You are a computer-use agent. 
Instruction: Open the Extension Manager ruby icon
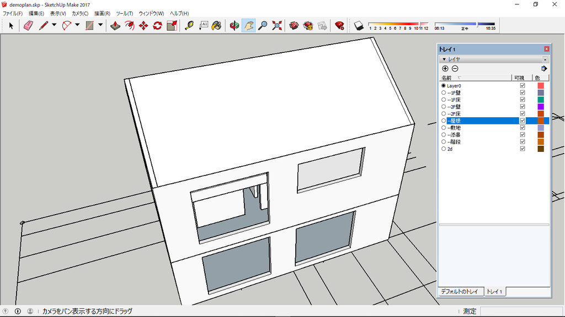(339, 25)
